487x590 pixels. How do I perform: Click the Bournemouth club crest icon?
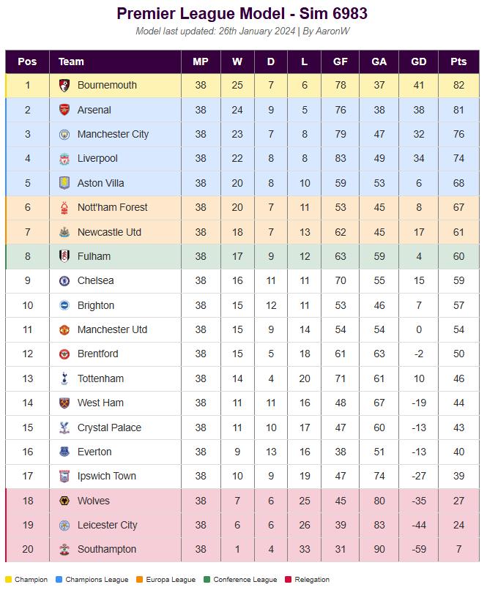[x=64, y=86]
